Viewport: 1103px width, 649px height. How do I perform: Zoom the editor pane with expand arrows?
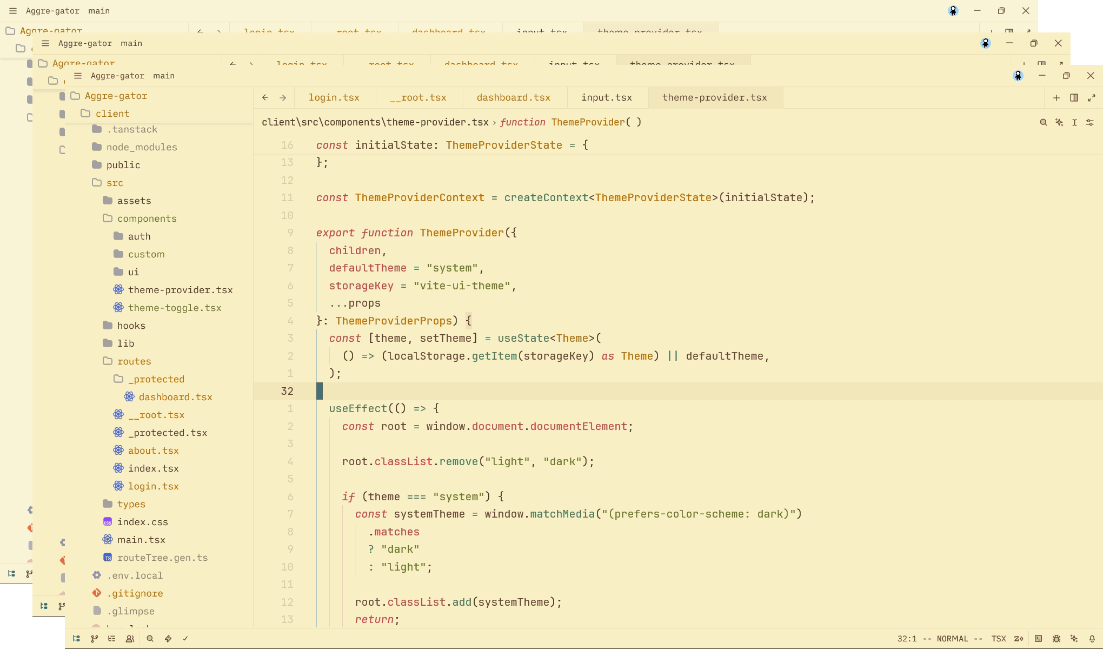click(1092, 98)
